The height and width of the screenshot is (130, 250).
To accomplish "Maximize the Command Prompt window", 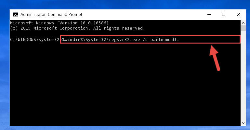I will pyautogui.click(x=224, y=15).
